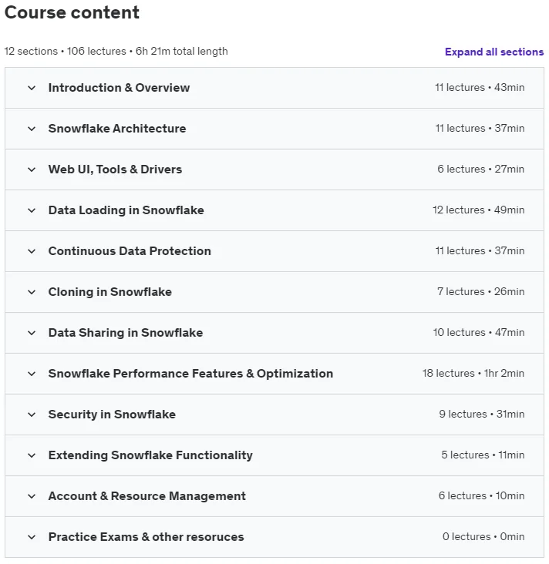Expand Data Sharing in Snowflake chevron
549x564 pixels.
(32, 333)
